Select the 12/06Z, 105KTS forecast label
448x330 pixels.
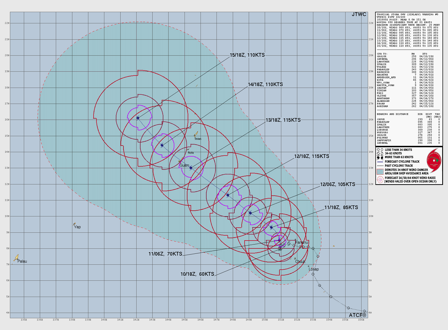click(338, 184)
